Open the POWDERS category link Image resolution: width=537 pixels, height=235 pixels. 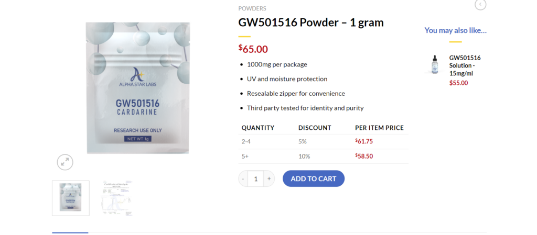[252, 8]
